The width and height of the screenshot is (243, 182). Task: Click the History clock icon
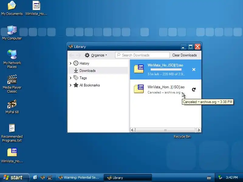tap(76, 63)
